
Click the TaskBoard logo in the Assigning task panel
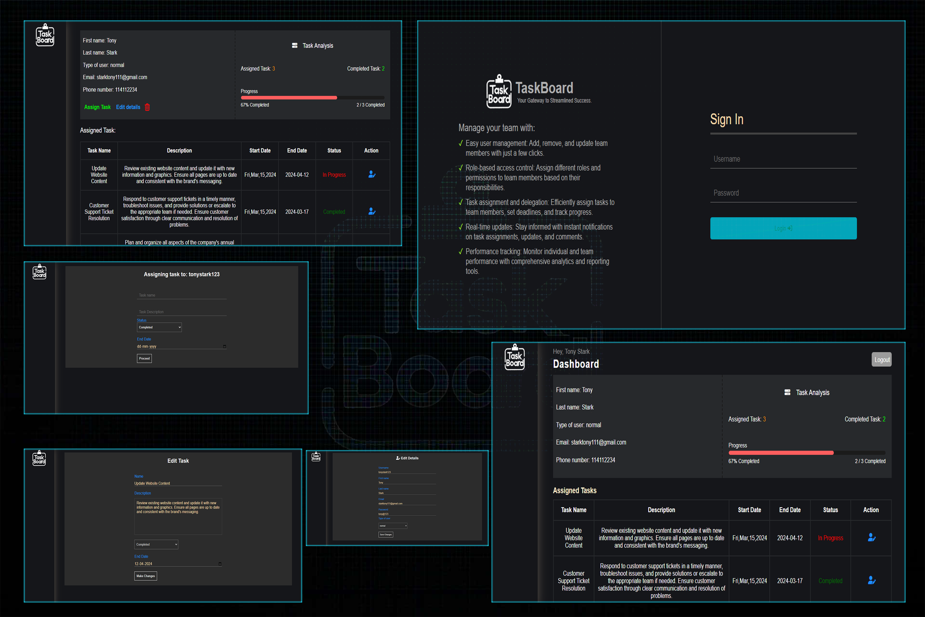pos(39,272)
